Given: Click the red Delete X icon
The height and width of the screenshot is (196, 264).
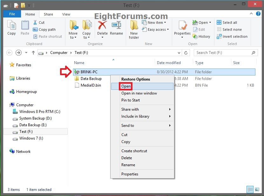Looking at the screenshot, I should coord(102,25).
